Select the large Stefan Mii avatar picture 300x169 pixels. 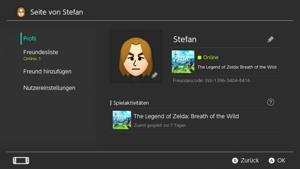pos(136,56)
